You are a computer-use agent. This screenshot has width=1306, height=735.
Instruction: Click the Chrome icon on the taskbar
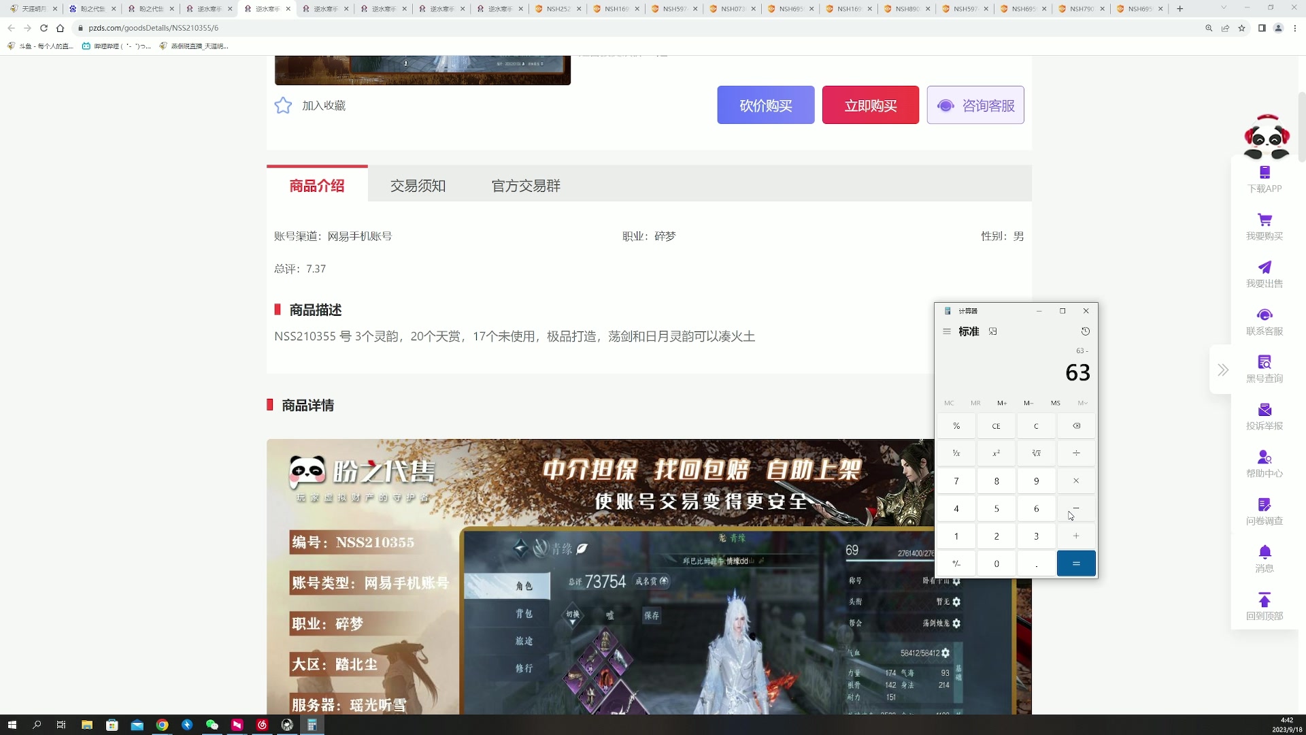[x=162, y=725]
